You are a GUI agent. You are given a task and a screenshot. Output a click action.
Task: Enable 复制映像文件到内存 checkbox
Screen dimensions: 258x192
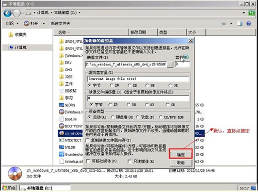87,140
